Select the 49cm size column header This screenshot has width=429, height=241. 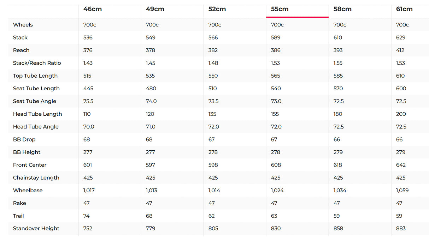tap(155, 9)
